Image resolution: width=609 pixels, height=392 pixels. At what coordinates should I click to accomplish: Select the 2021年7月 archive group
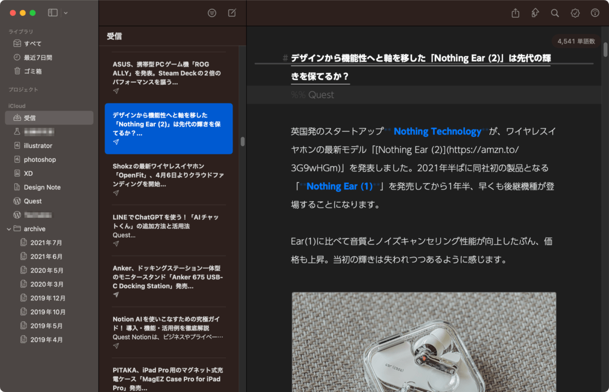[x=46, y=243]
